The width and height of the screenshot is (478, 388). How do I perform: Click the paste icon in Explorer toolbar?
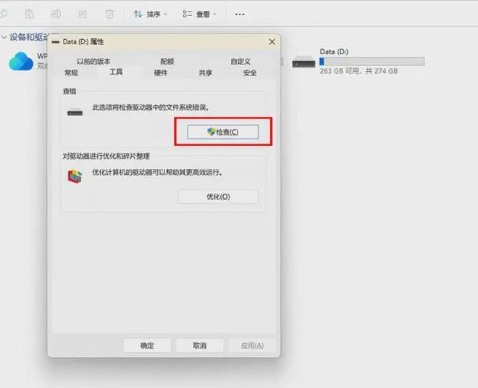[30, 14]
